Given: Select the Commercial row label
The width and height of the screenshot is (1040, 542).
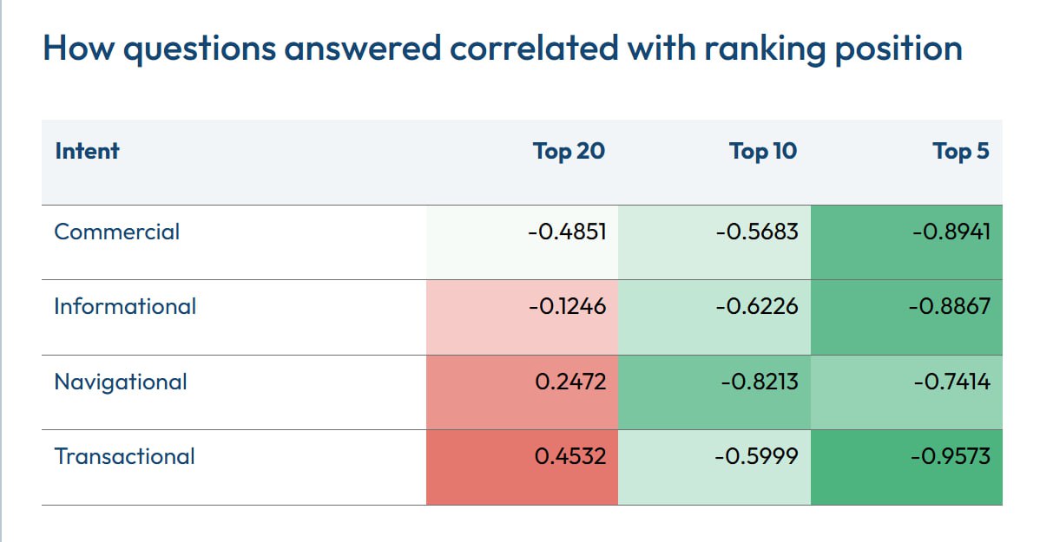Looking at the screenshot, I should click(x=116, y=232).
